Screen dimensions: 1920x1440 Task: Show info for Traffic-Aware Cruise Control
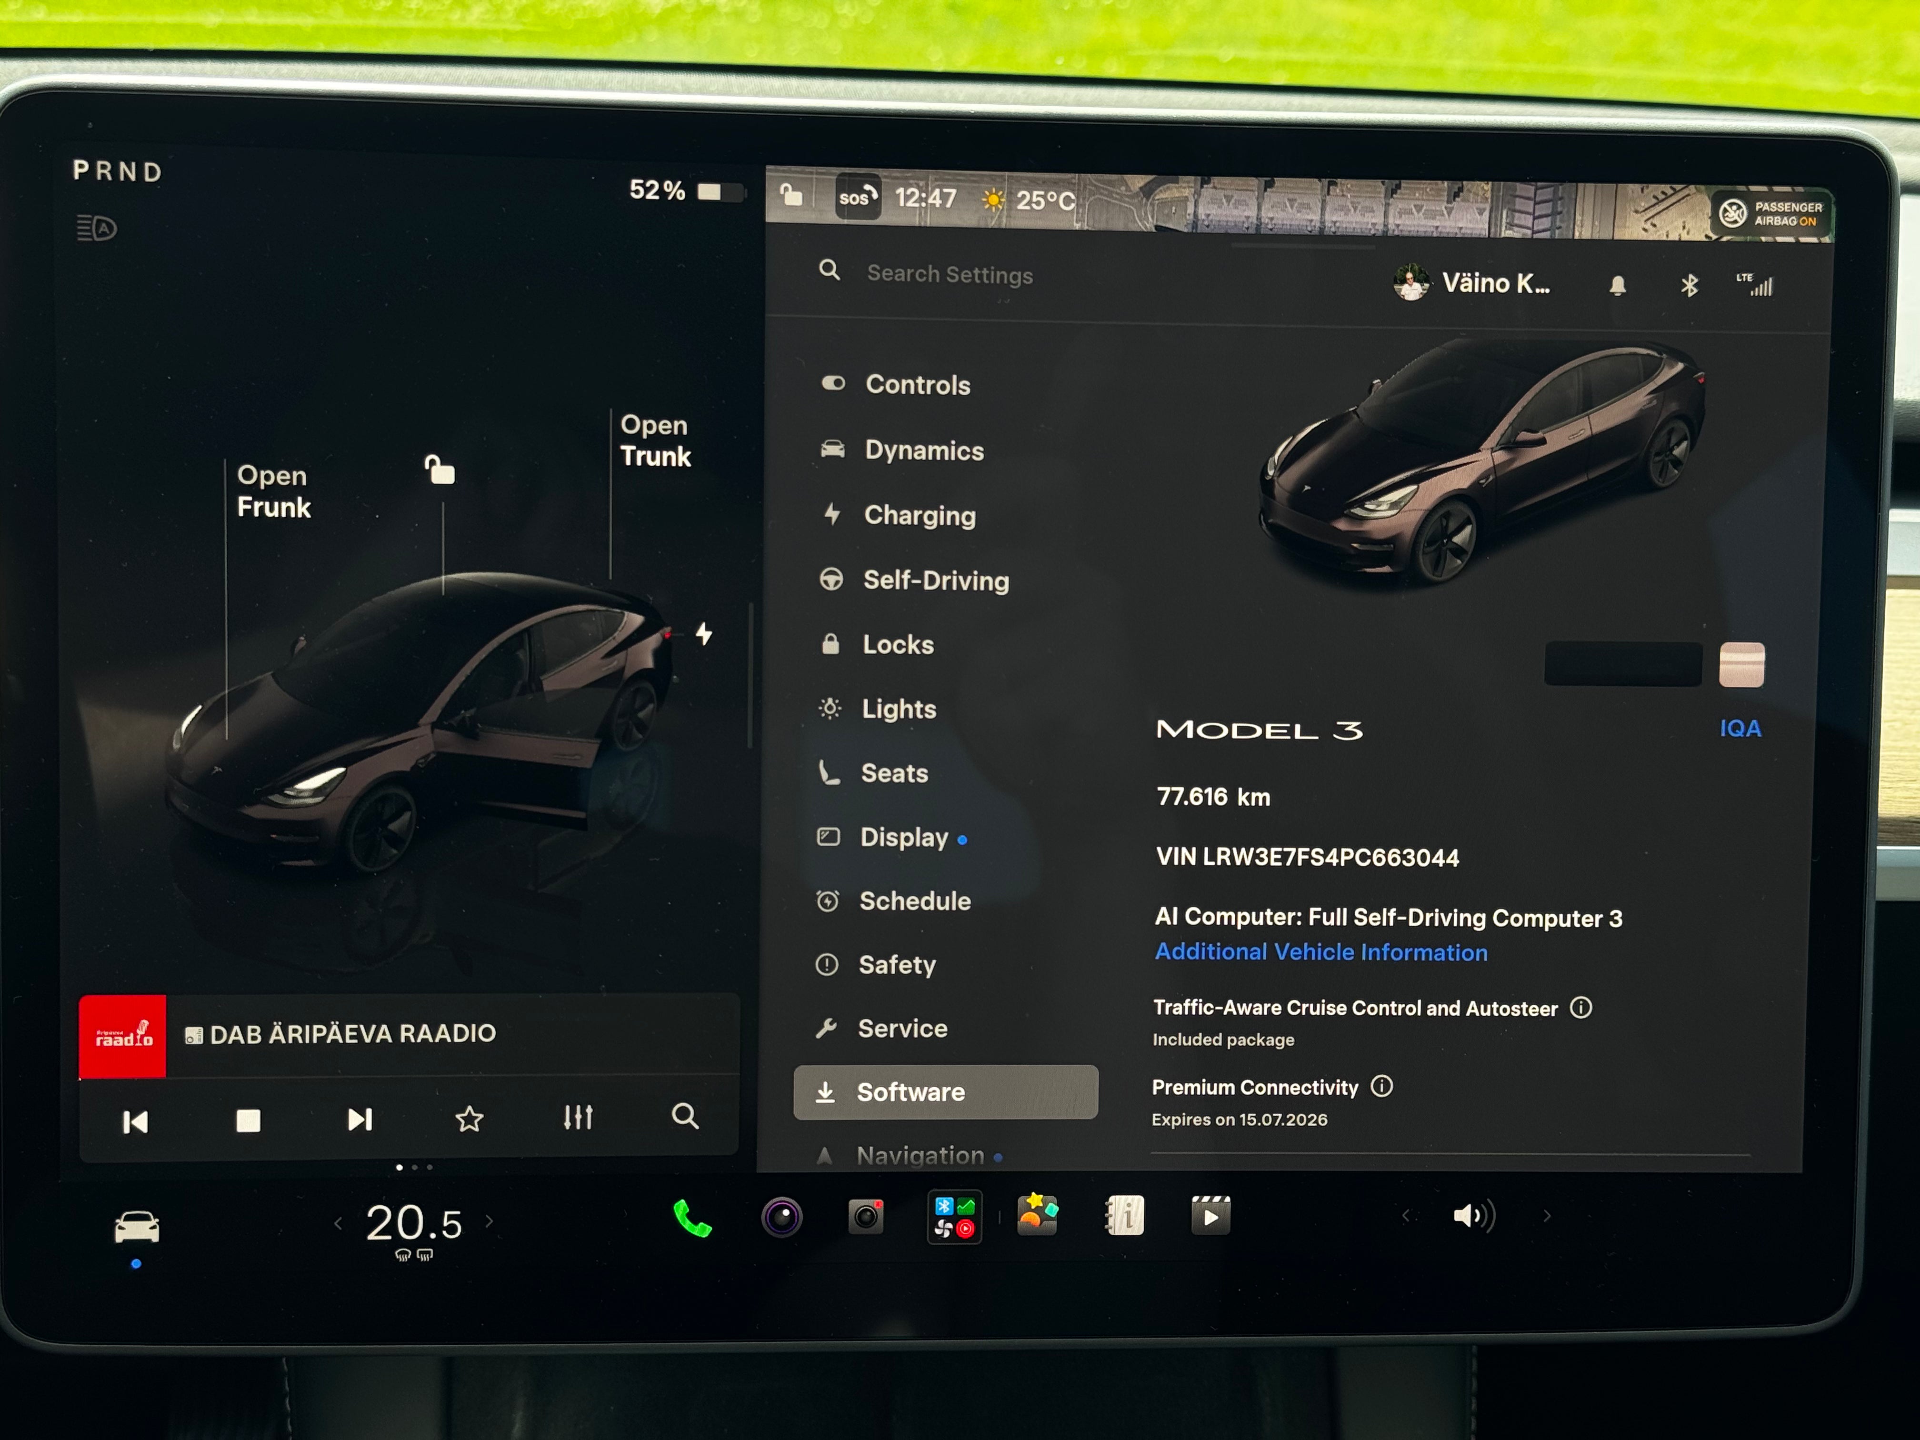click(x=1580, y=1008)
